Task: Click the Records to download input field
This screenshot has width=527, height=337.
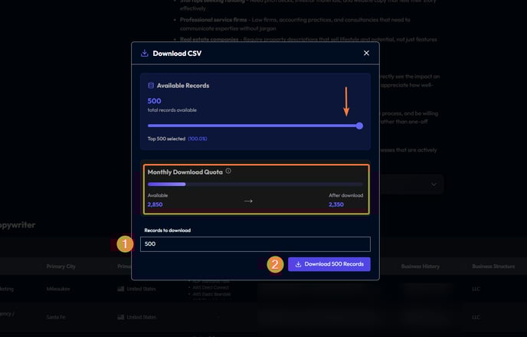Action: coord(255,244)
